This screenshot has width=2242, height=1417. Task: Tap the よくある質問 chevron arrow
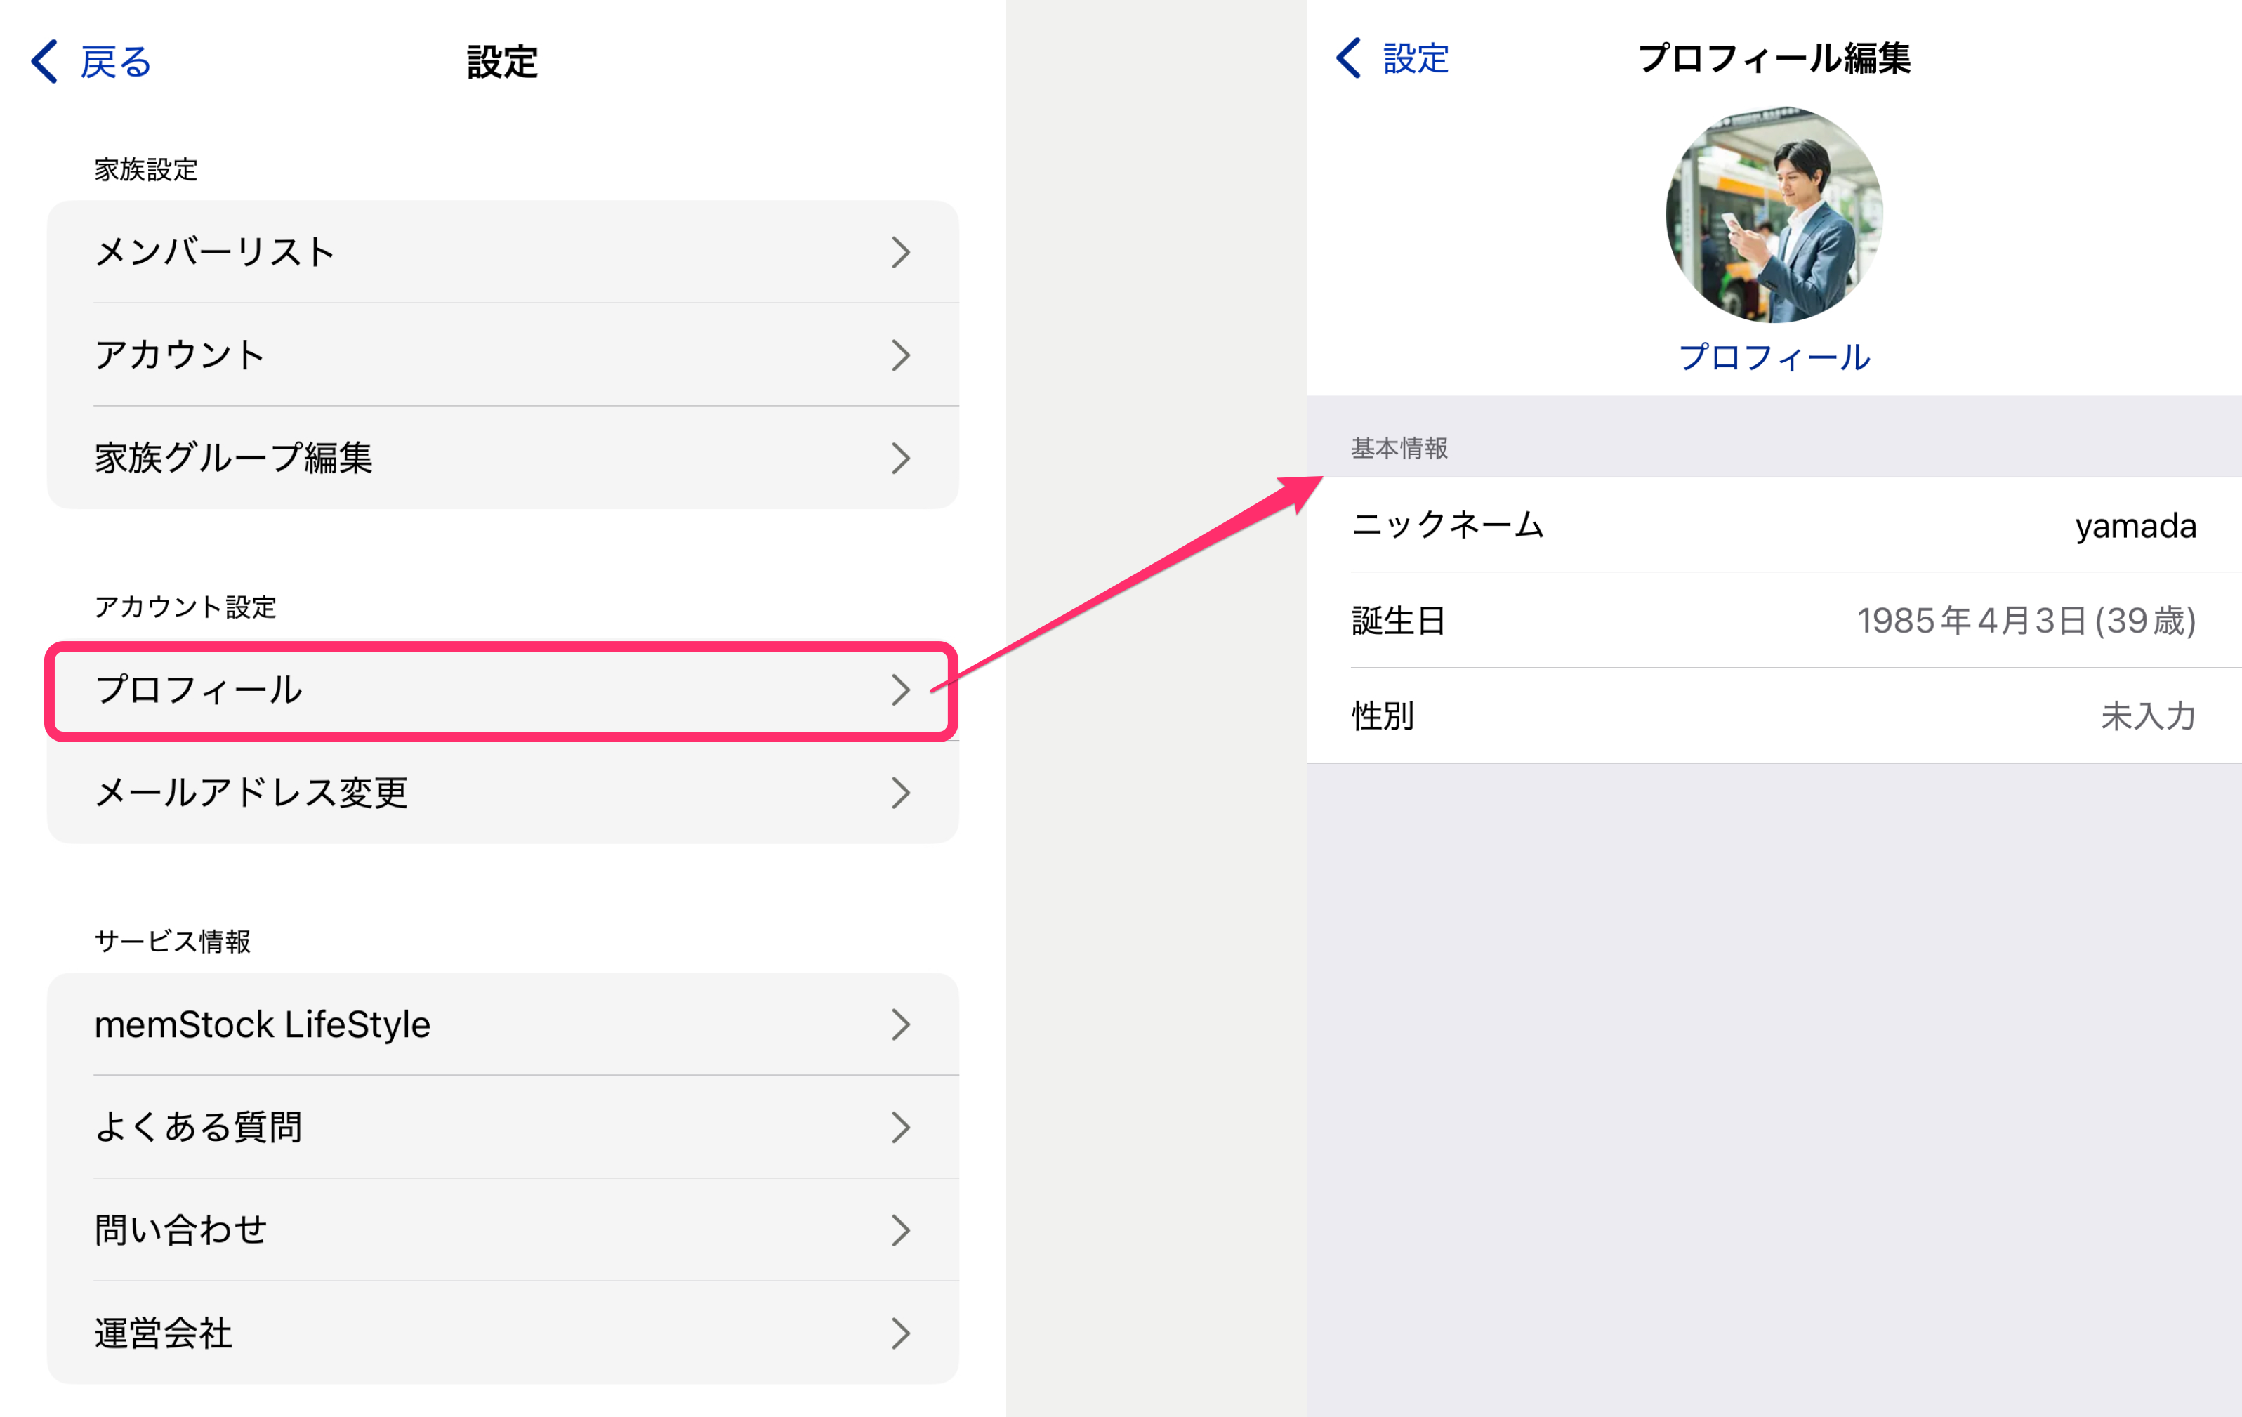899,1128
